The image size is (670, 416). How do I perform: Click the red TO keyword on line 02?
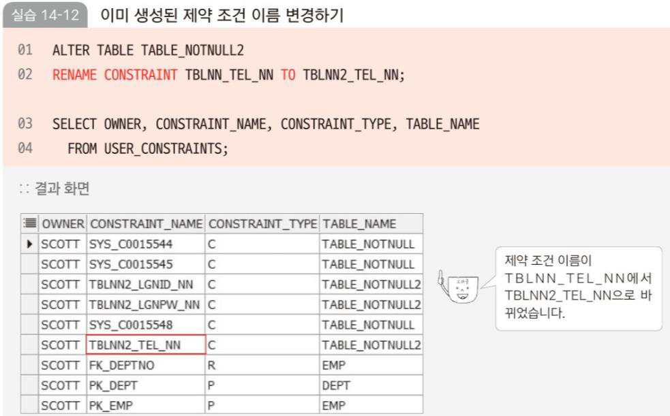tap(288, 75)
